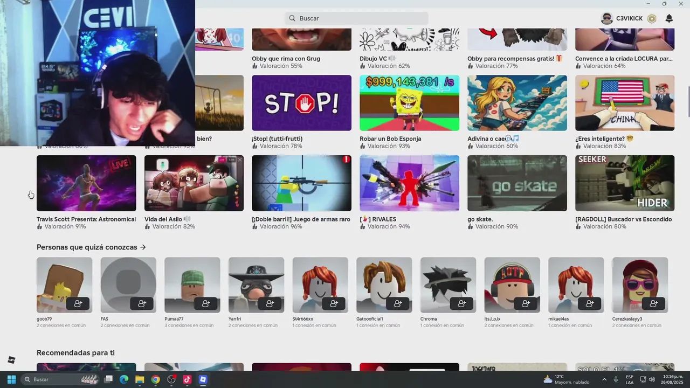Click the Roblox logo at bottom left
The image size is (690, 388).
(x=11, y=360)
